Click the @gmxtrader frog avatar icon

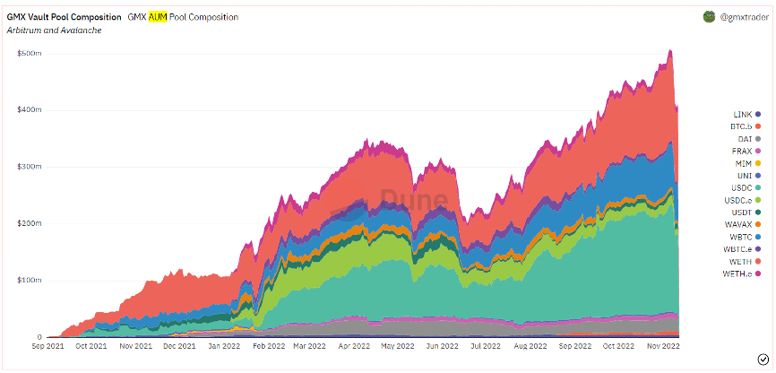point(709,17)
